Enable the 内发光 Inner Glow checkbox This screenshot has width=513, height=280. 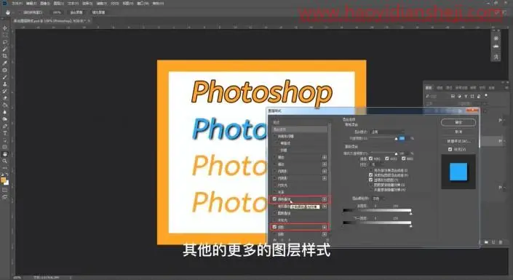pos(274,185)
